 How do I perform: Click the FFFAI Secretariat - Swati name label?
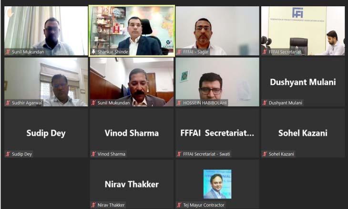tap(206, 154)
